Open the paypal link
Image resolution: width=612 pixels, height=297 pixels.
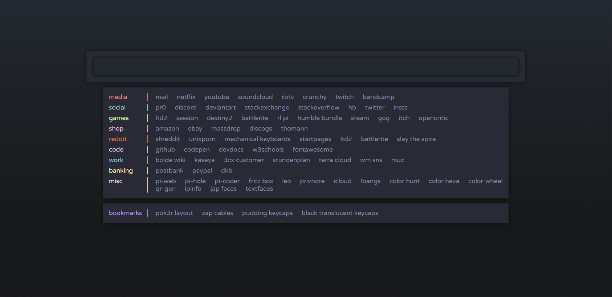[202, 170]
